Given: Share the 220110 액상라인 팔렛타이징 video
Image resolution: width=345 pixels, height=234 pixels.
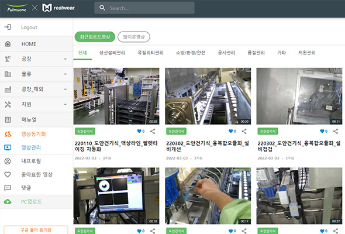Looking at the screenshot, I should 153,132.
